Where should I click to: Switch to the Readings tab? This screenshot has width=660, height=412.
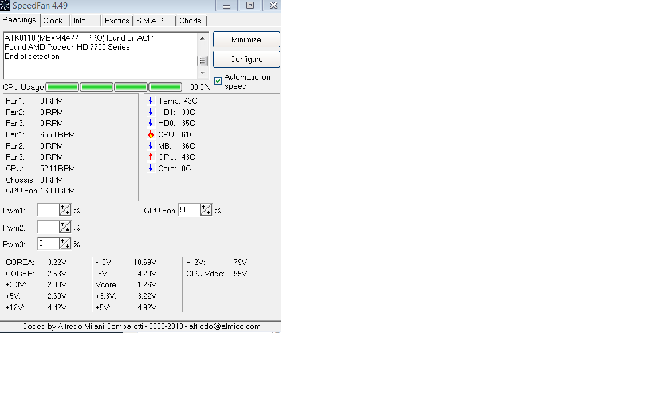[19, 20]
